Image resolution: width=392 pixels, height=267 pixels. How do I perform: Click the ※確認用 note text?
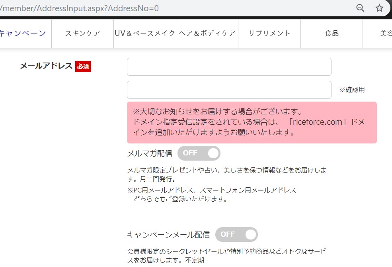(352, 90)
